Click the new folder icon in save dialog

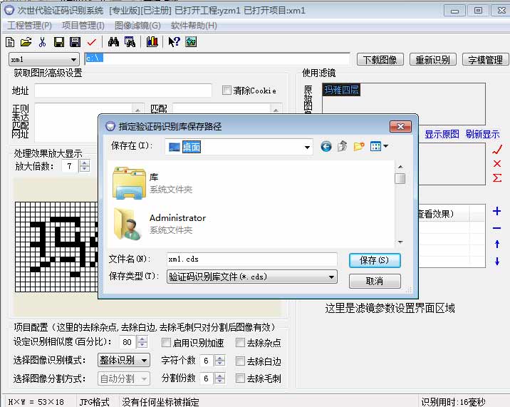click(x=359, y=146)
